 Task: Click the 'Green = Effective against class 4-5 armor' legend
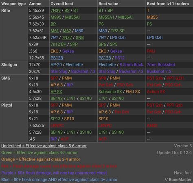tap(39, 152)
